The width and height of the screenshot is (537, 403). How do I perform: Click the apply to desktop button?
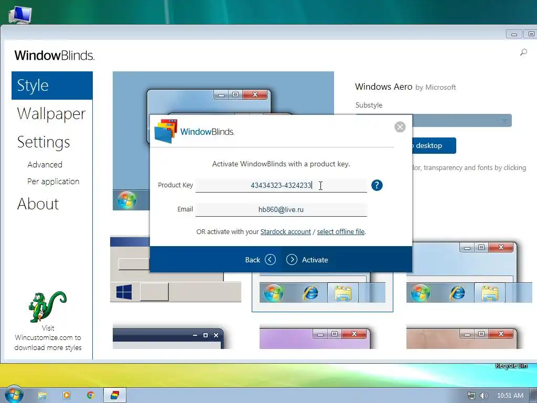tap(434, 146)
